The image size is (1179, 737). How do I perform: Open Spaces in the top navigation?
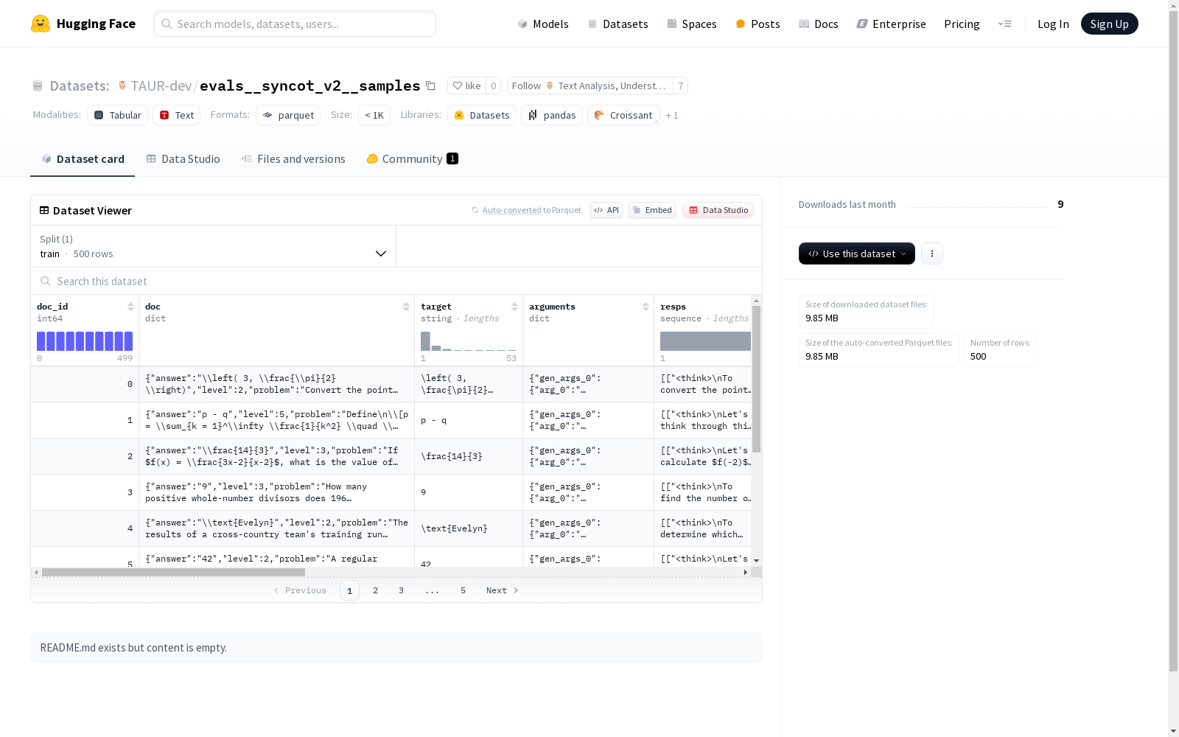[692, 24]
